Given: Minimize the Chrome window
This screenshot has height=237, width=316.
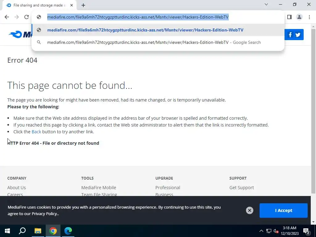Looking at the screenshot, I should pos(281,4).
